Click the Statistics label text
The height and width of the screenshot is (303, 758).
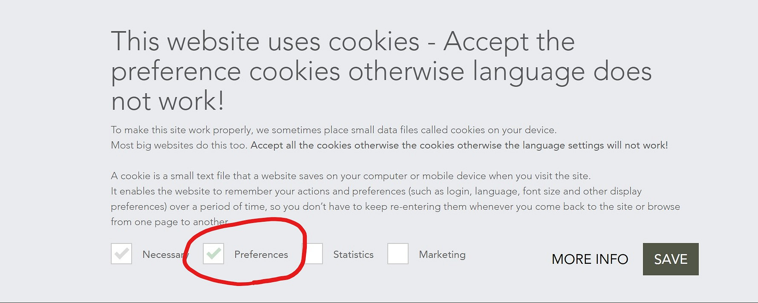click(353, 254)
